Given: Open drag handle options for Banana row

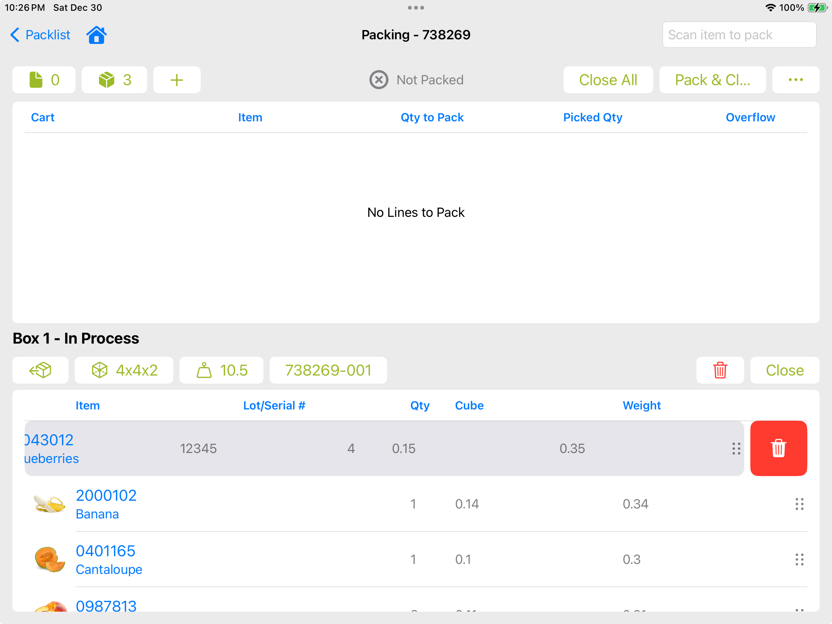Looking at the screenshot, I should click(799, 504).
